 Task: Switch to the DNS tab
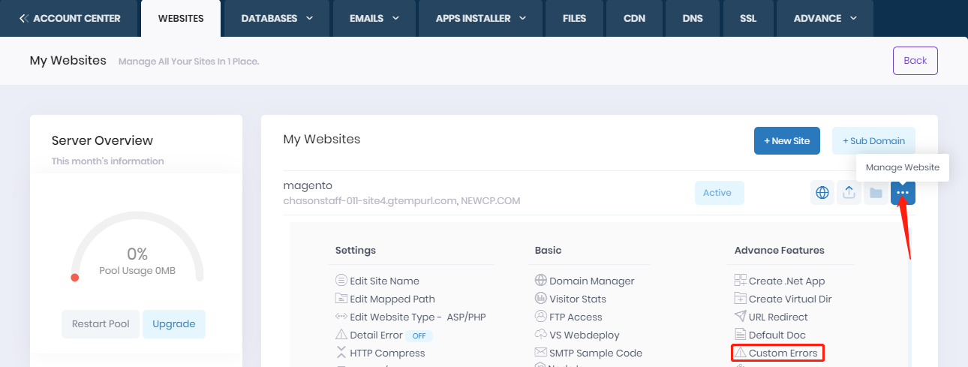[x=693, y=18]
